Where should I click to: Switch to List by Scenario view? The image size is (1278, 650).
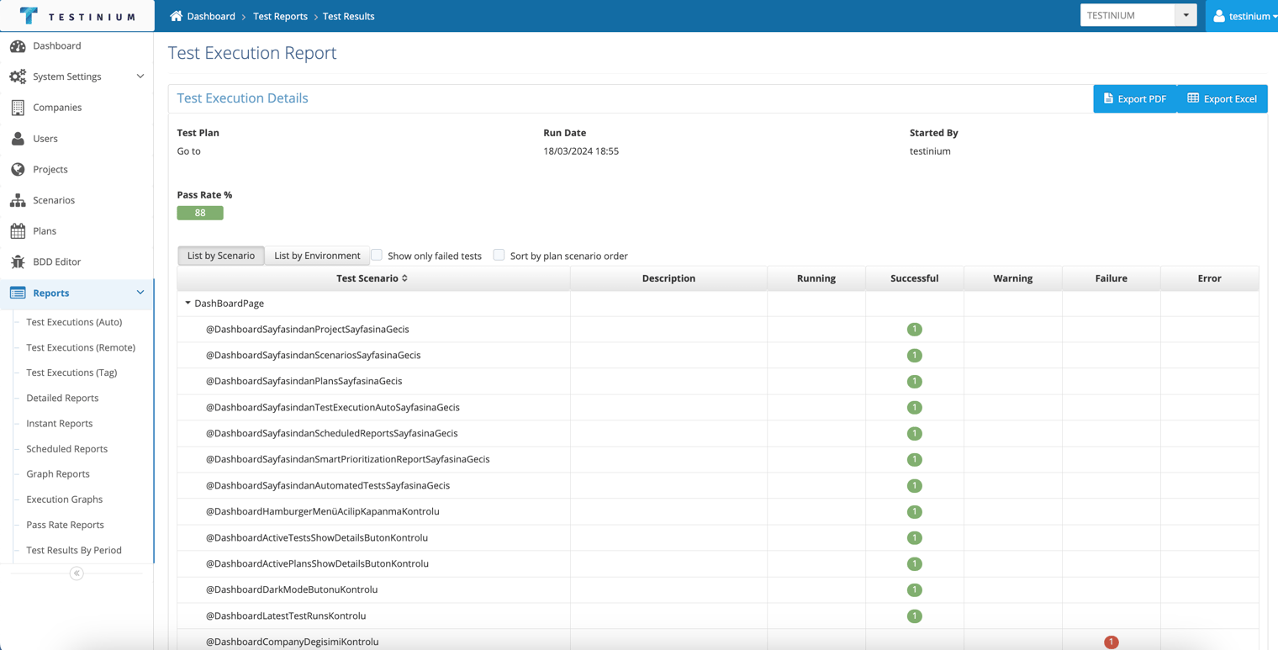point(221,256)
